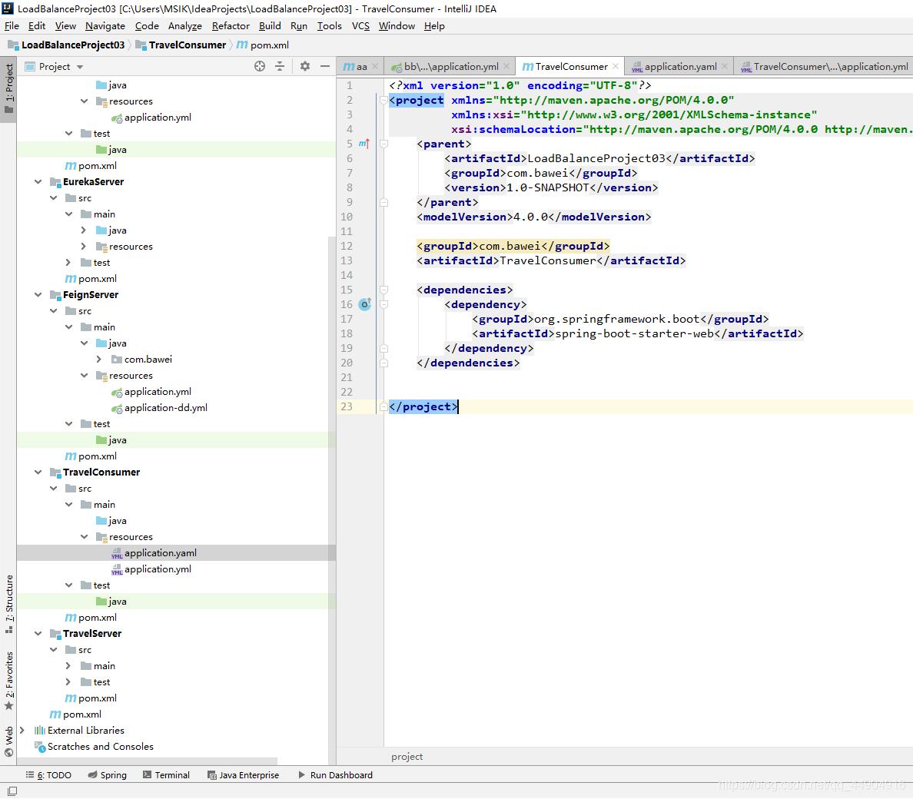This screenshot has width=913, height=799.
Task: Click the locate/scroll from source icon
Action: click(260, 66)
